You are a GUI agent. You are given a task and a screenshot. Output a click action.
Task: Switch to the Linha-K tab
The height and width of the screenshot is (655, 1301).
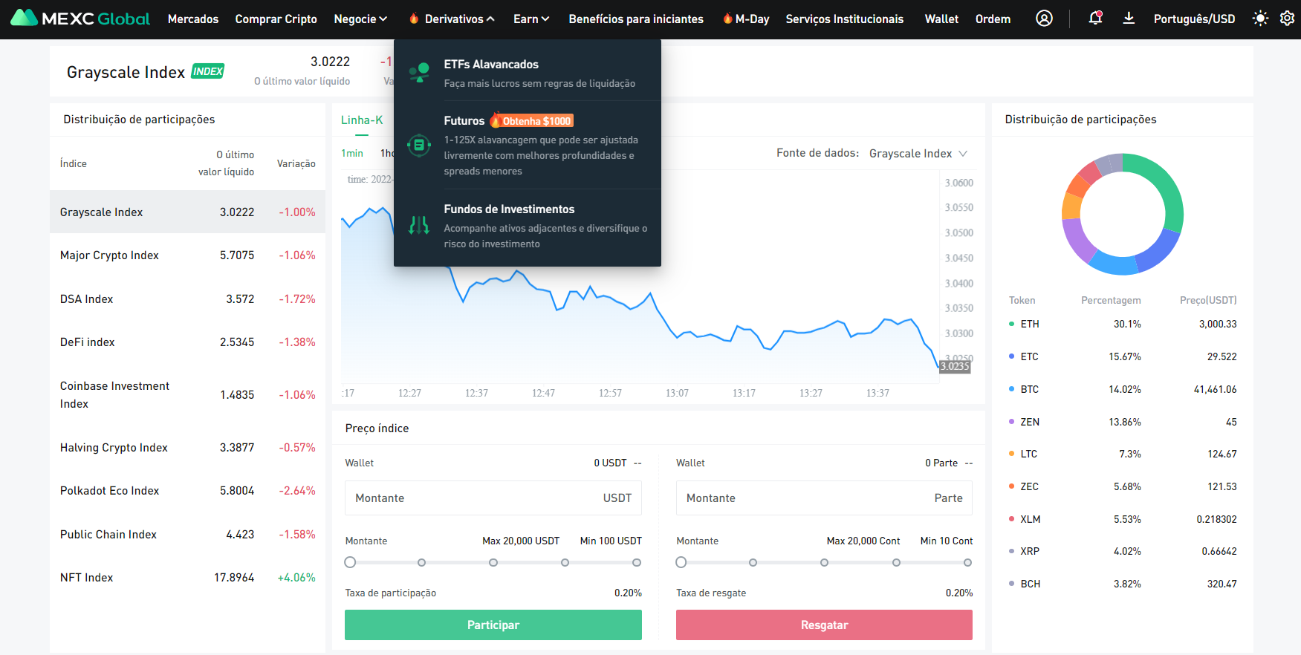pos(362,120)
